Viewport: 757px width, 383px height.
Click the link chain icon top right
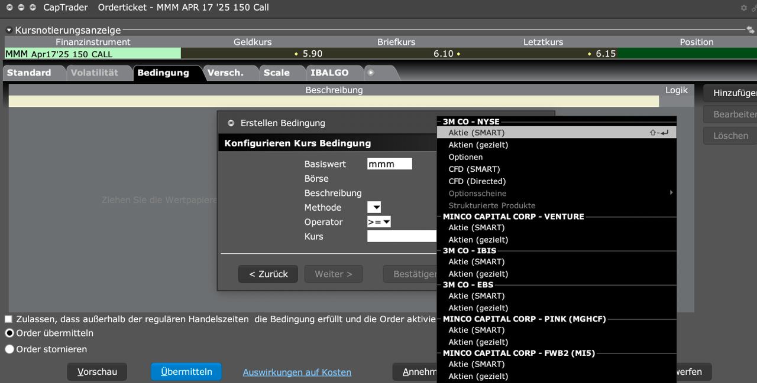point(754,8)
